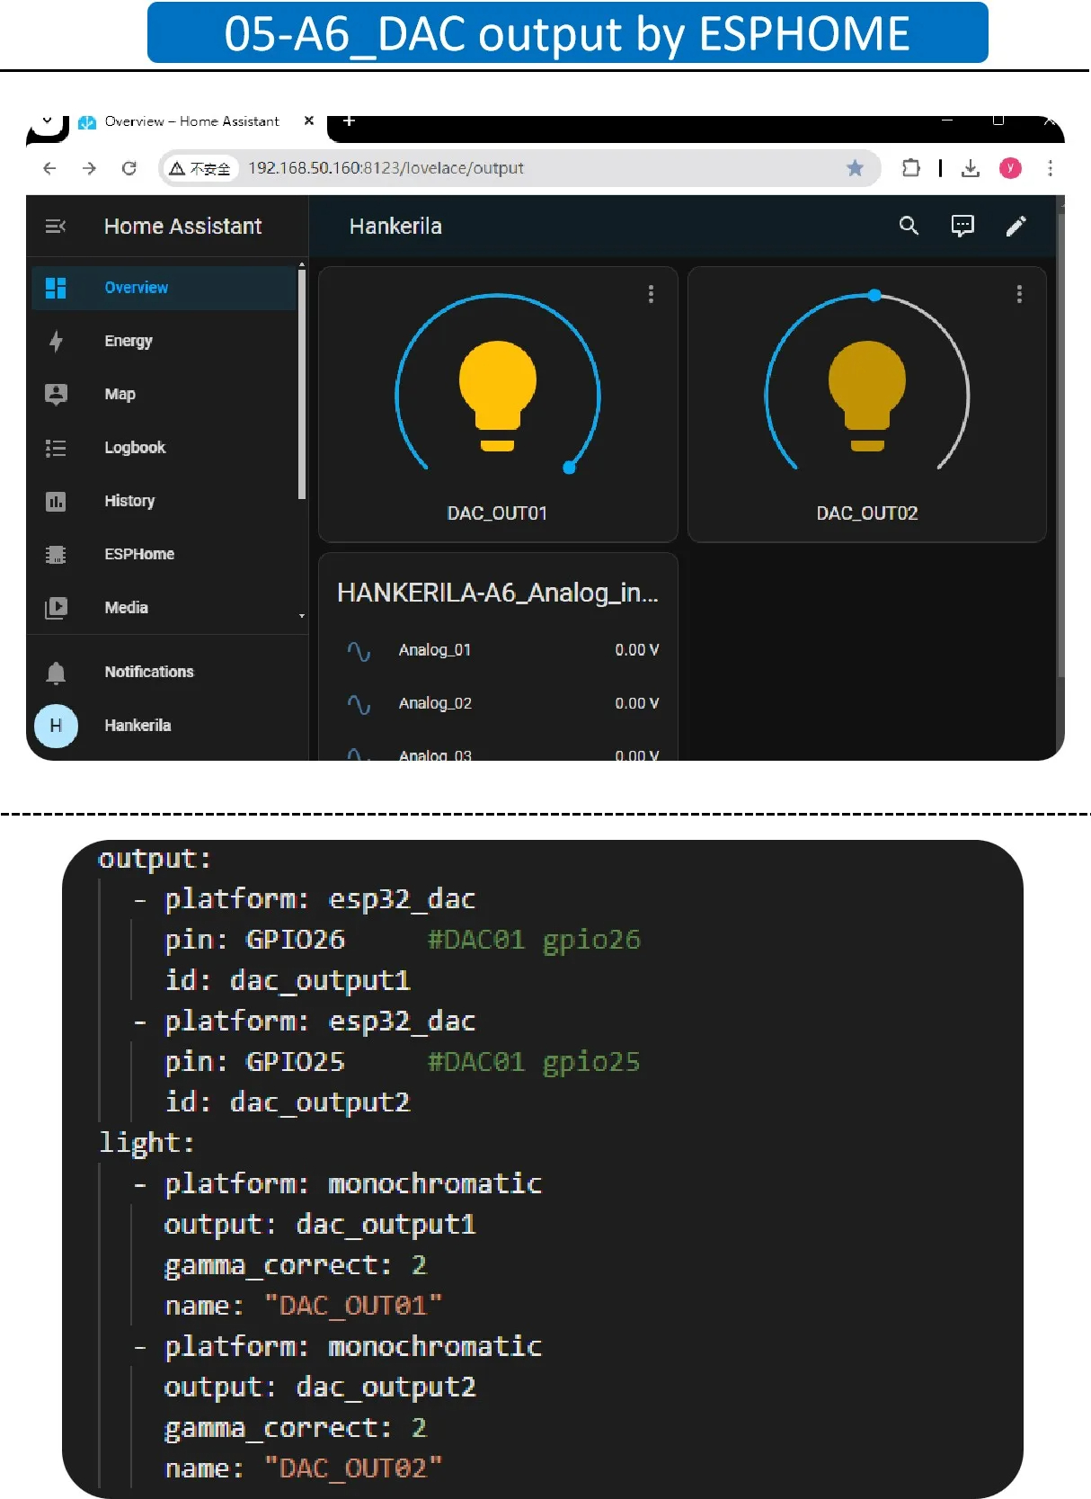Edit dashboard with pencil icon

pos(1016,226)
